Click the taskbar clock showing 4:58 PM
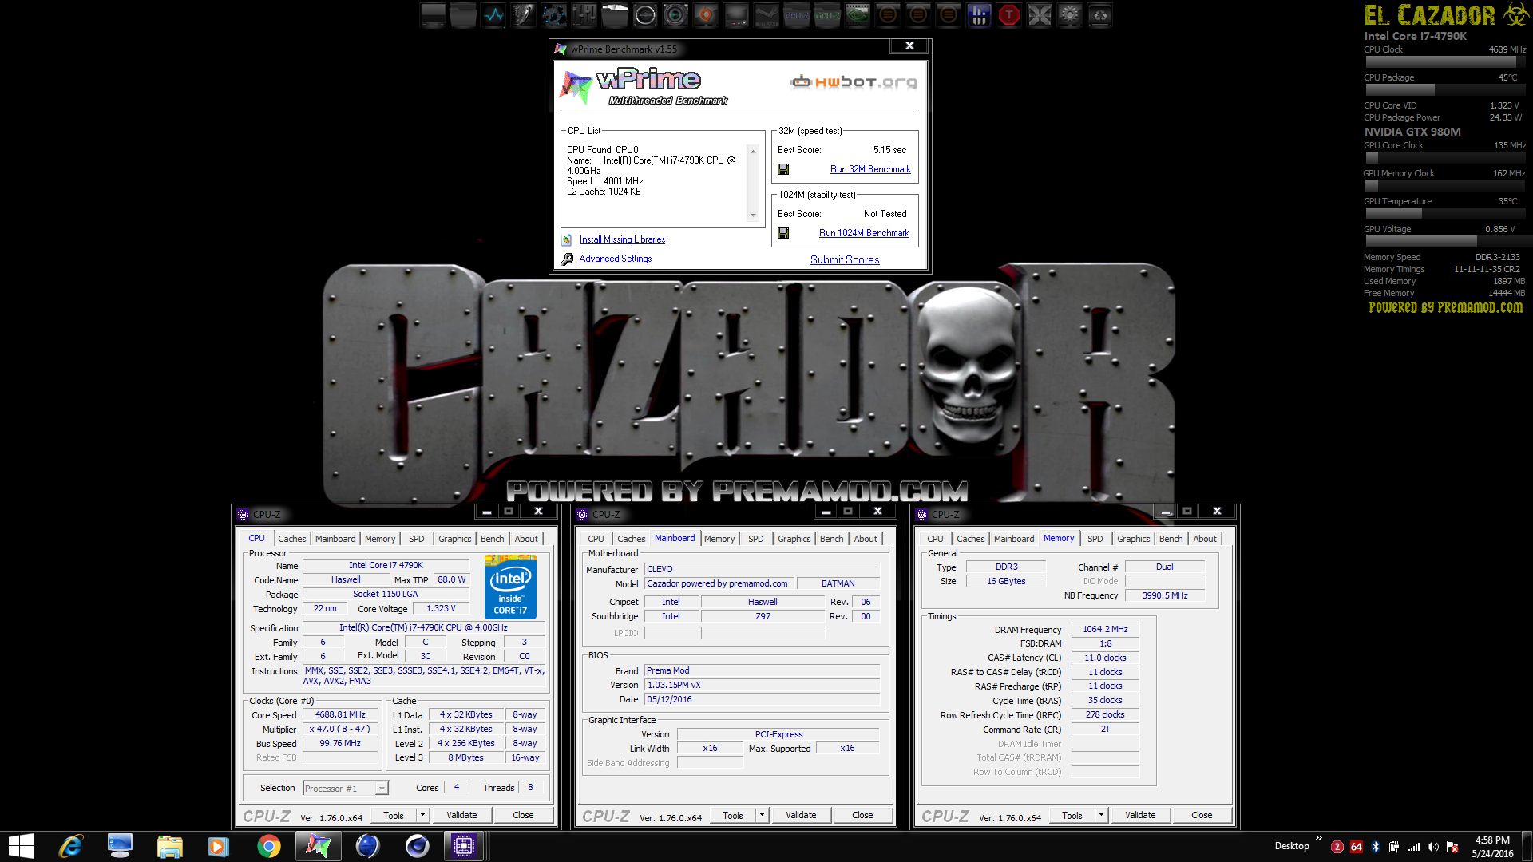The width and height of the screenshot is (1533, 862). point(1493,847)
